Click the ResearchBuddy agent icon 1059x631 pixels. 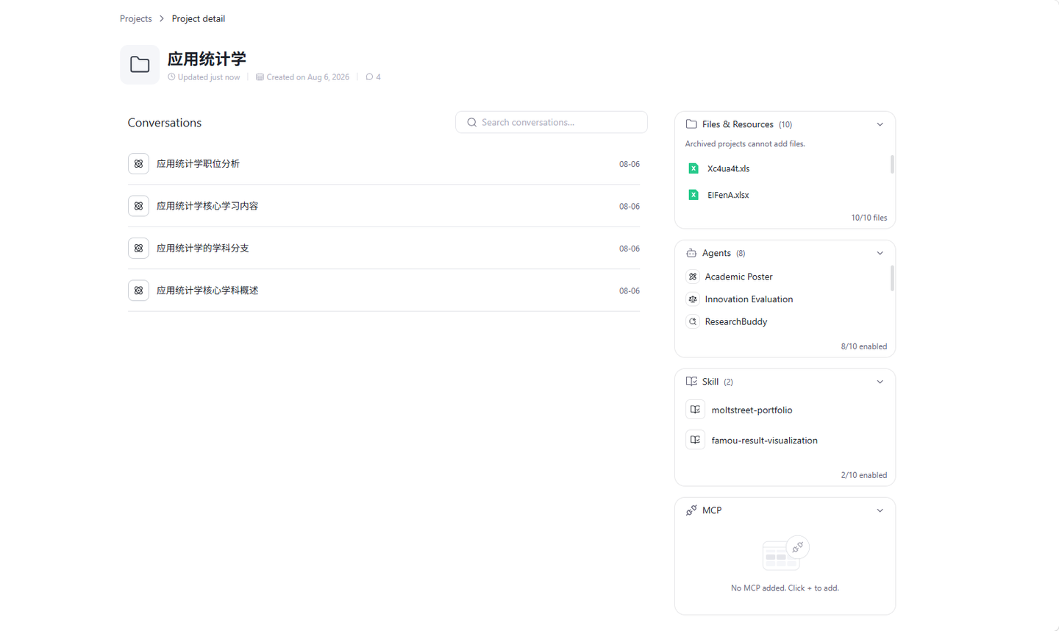click(x=693, y=321)
